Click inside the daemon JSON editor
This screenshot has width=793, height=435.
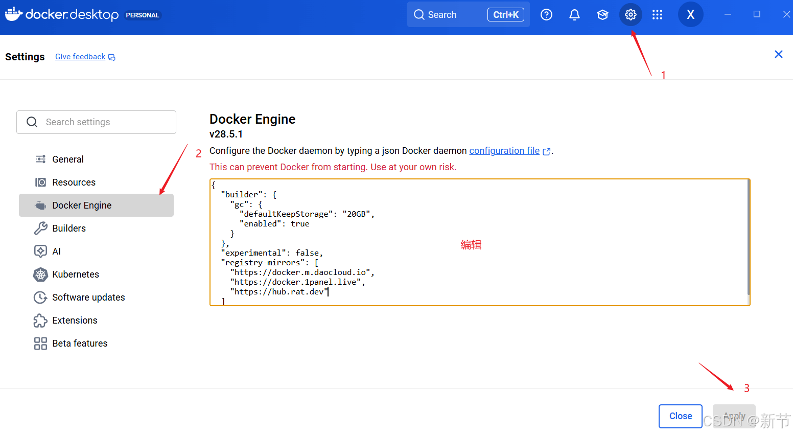479,242
